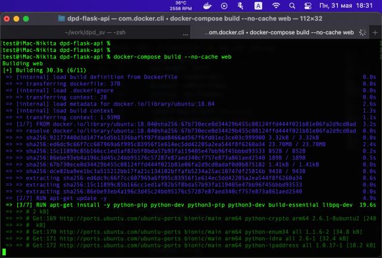Open the Docker whale menu bar icon
Image resolution: width=382 pixels, height=258 pixels.
[x=207, y=6]
